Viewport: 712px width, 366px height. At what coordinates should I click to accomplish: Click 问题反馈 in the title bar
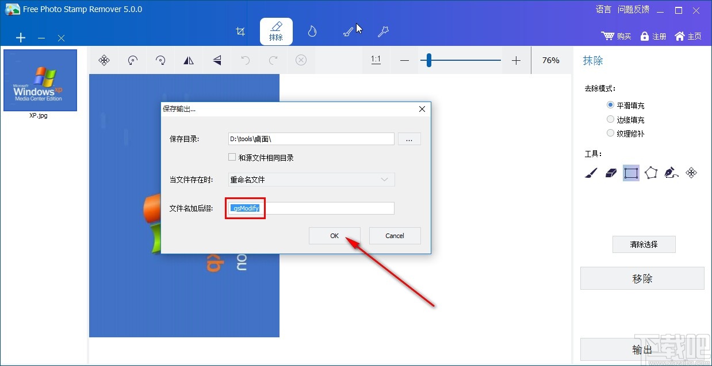click(633, 9)
